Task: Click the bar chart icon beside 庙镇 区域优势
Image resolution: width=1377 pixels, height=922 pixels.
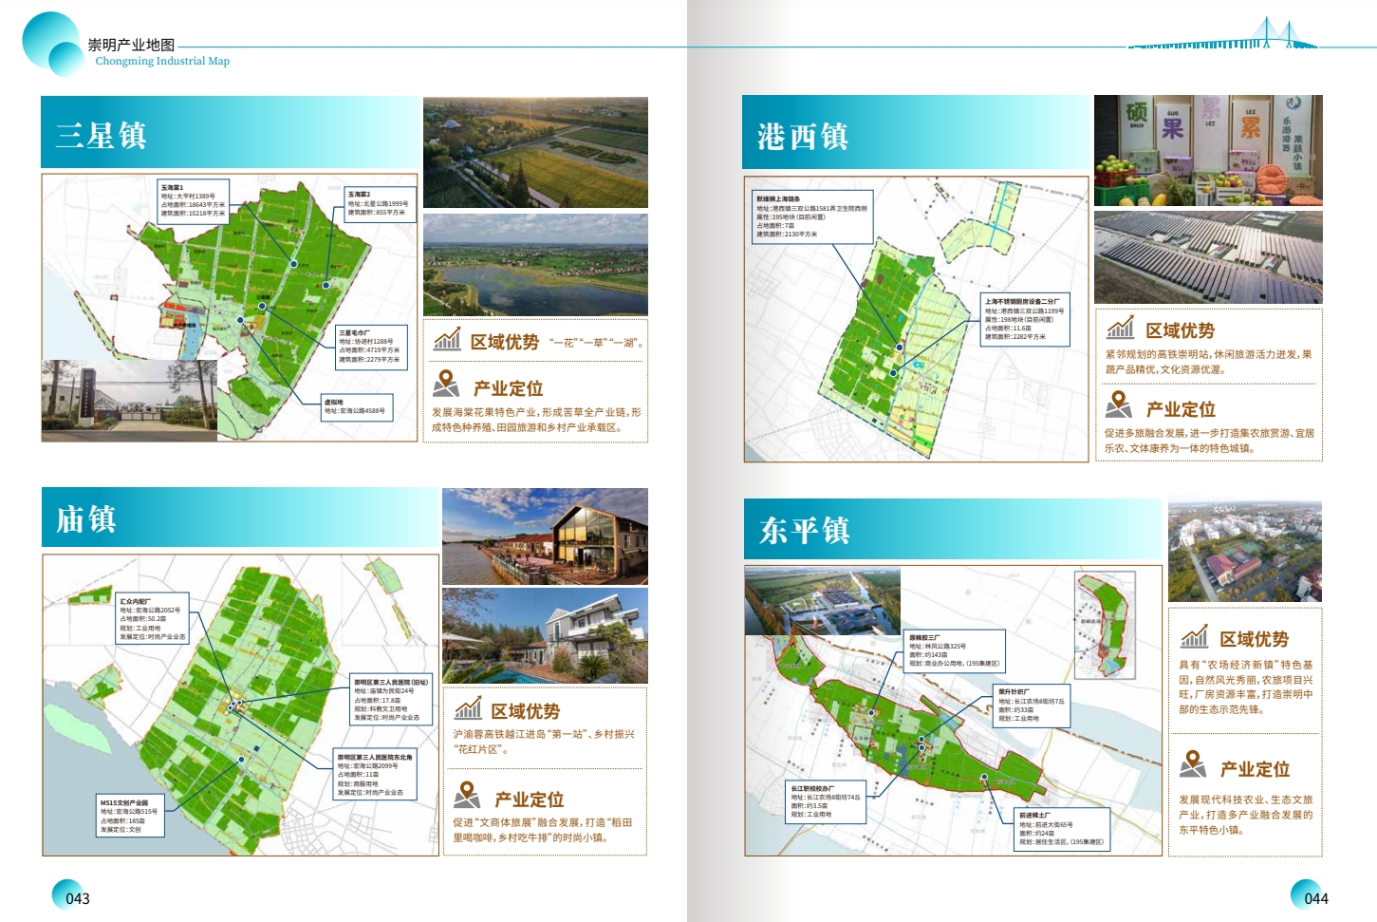Action: pyautogui.click(x=468, y=708)
